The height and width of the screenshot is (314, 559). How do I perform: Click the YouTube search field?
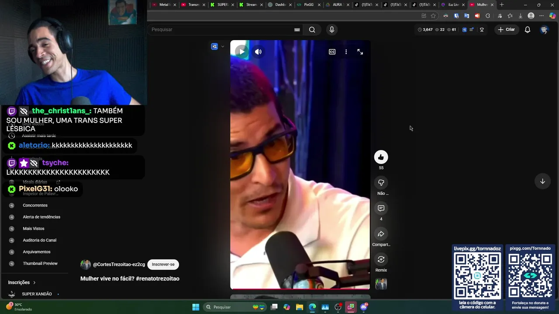[221, 30]
